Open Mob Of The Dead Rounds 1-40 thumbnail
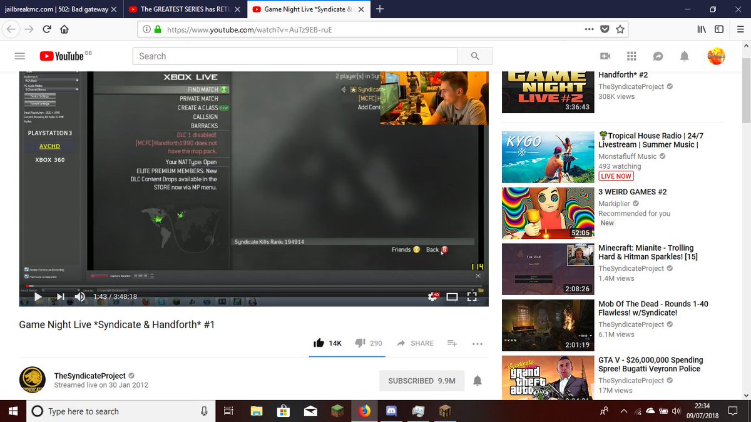The image size is (751, 422). 548,325
